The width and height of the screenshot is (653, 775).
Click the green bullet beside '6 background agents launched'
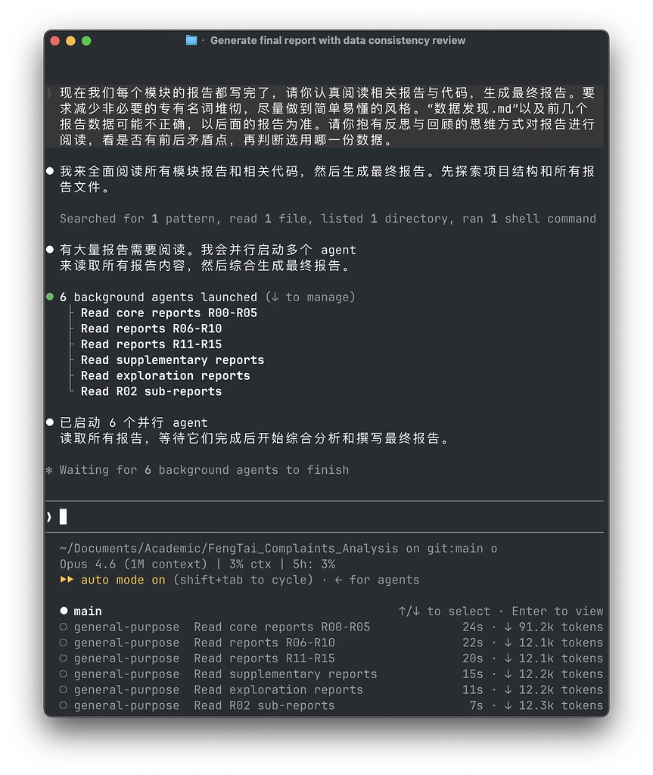click(x=50, y=297)
